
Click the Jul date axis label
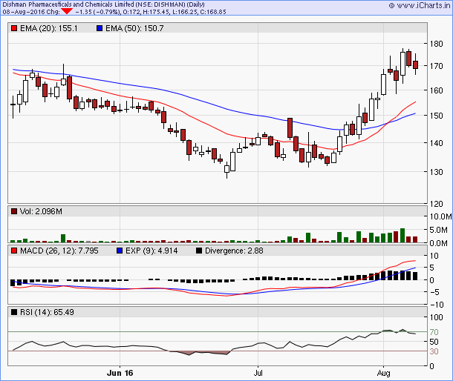258,373
